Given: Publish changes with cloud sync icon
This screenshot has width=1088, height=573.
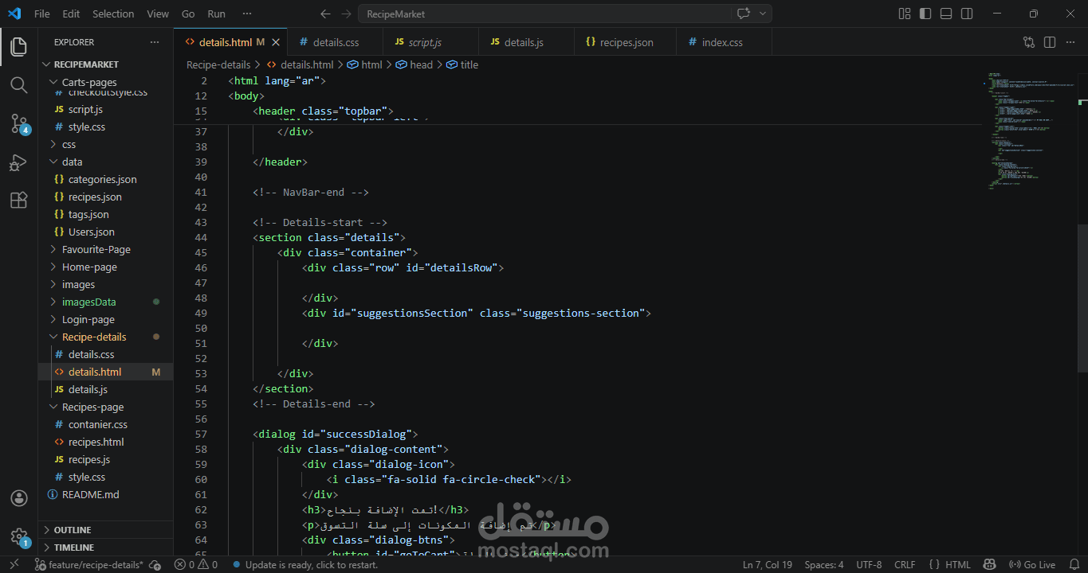Looking at the screenshot, I should [x=155, y=564].
